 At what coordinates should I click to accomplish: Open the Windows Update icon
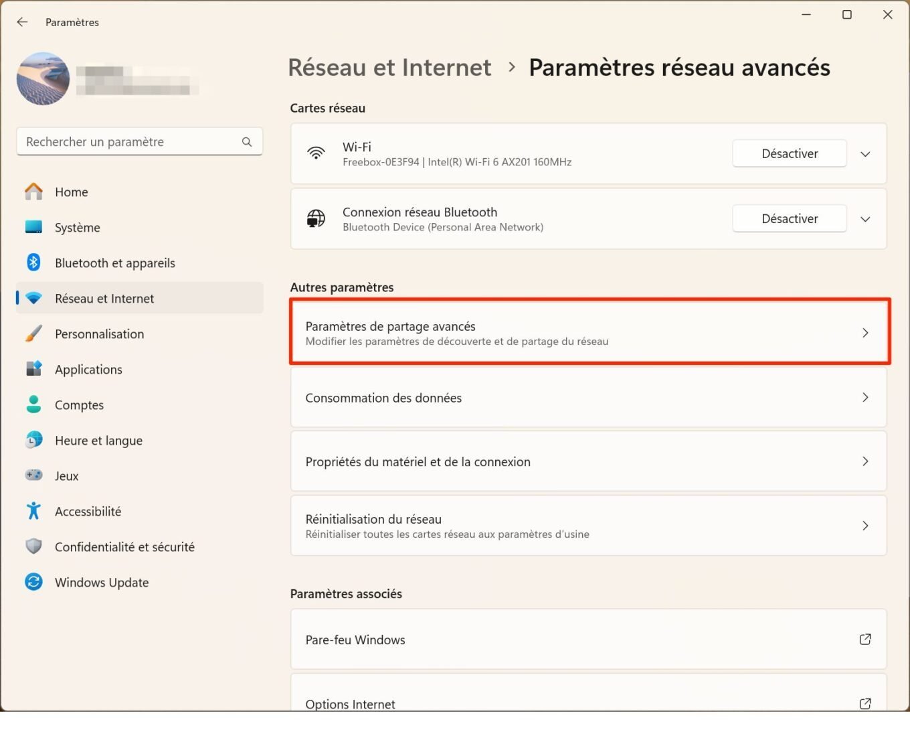point(33,582)
